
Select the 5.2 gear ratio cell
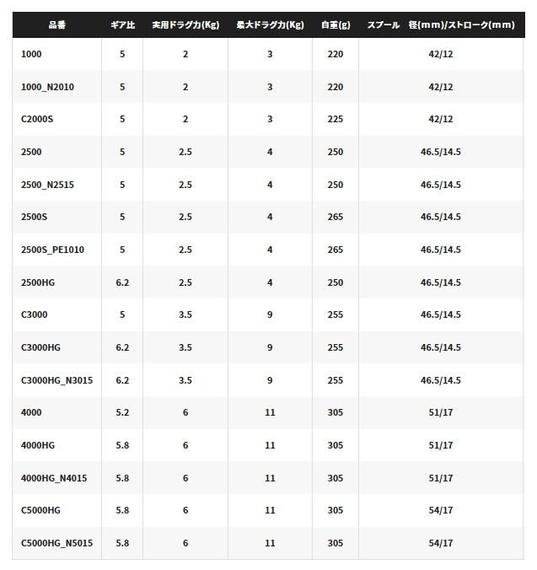[122, 412]
